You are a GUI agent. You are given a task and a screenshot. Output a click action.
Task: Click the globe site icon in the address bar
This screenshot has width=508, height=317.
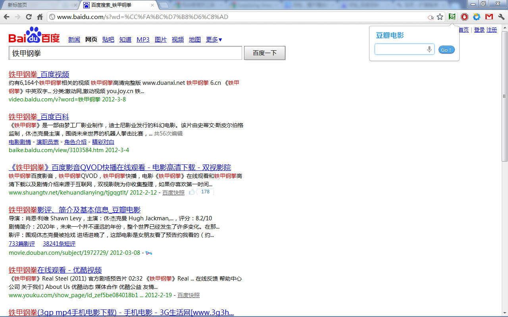[x=52, y=17]
